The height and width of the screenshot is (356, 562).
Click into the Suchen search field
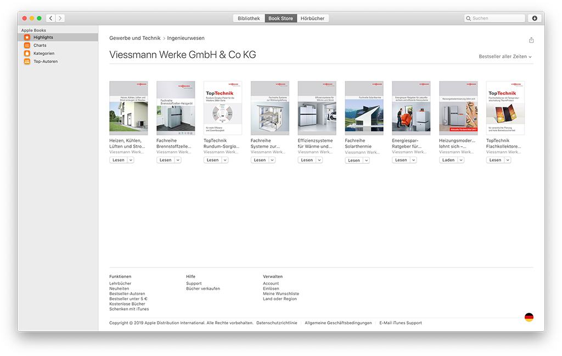494,18
